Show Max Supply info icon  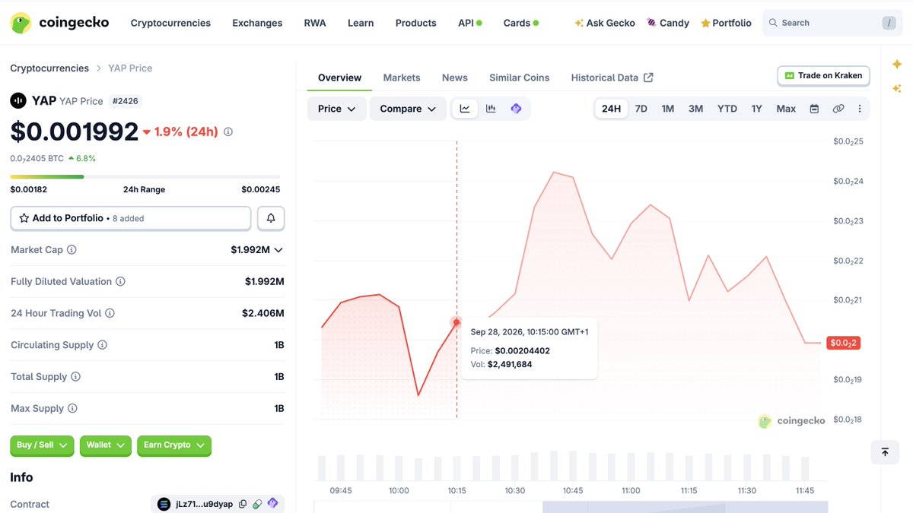point(72,409)
